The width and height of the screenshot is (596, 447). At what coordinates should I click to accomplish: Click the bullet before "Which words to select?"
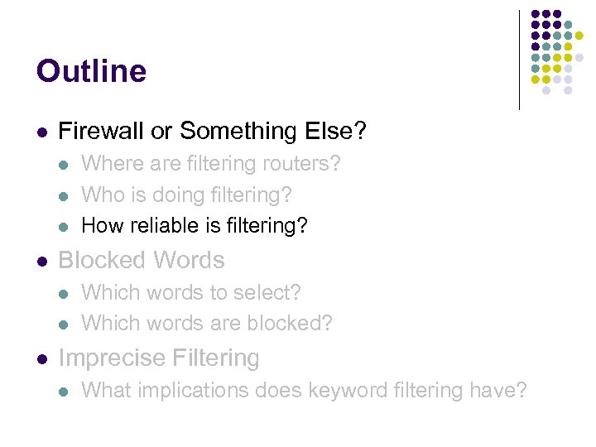coord(65,293)
